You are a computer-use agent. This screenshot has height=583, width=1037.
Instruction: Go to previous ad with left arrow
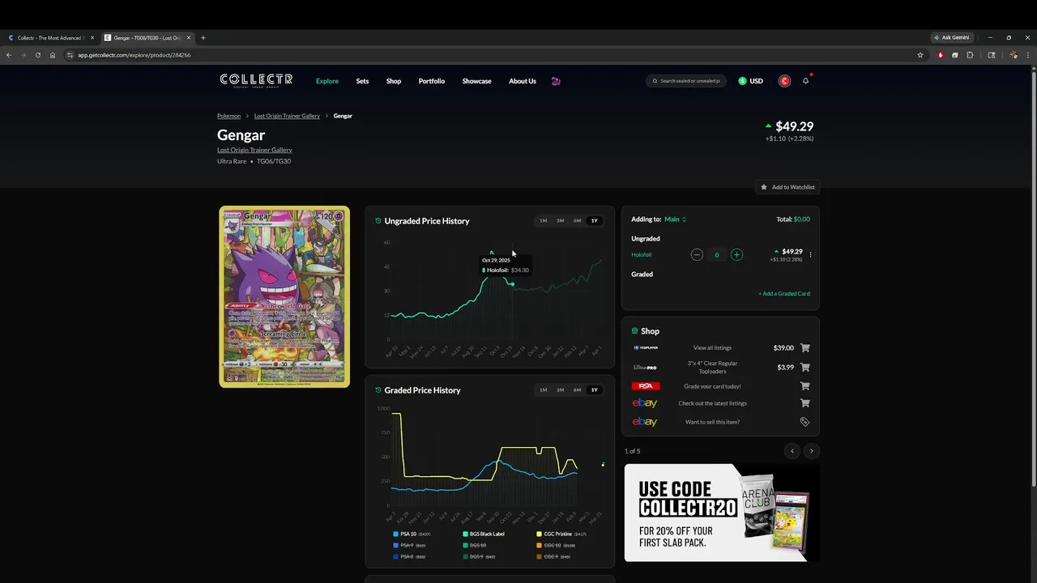tap(792, 451)
